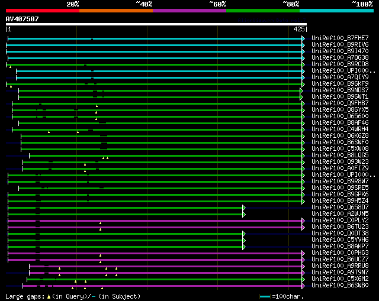The image size is (379, 301).
Task: Click the AV407507 query name
Action: [x=23, y=19]
